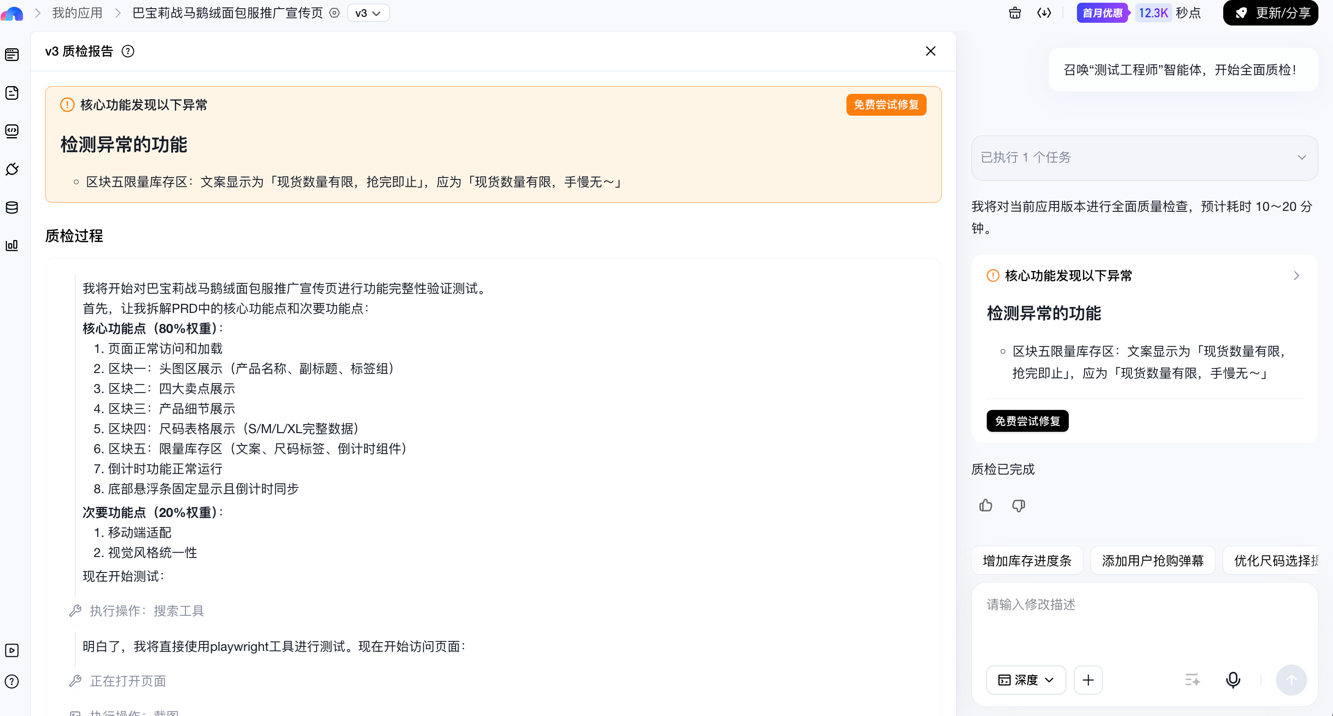Click the send arrow button
Viewport: 1333px width, 716px height.
1291,680
